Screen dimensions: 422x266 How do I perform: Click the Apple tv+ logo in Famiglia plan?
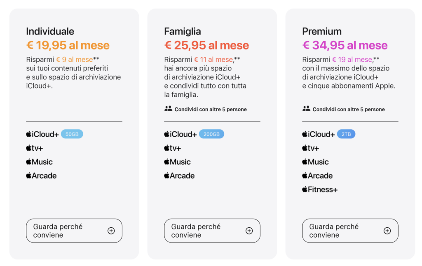172,148
